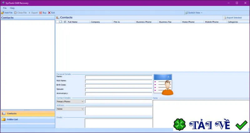Click the Anniversary input field
Image resolution: width=250 pixels, height=133 pixels.
119,94
